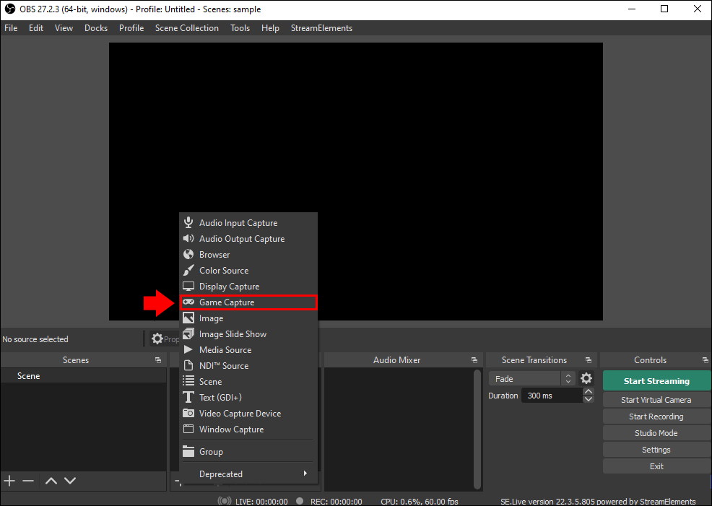Select Game Capture from the source menu
Screen dimensions: 712x506
(228, 302)
